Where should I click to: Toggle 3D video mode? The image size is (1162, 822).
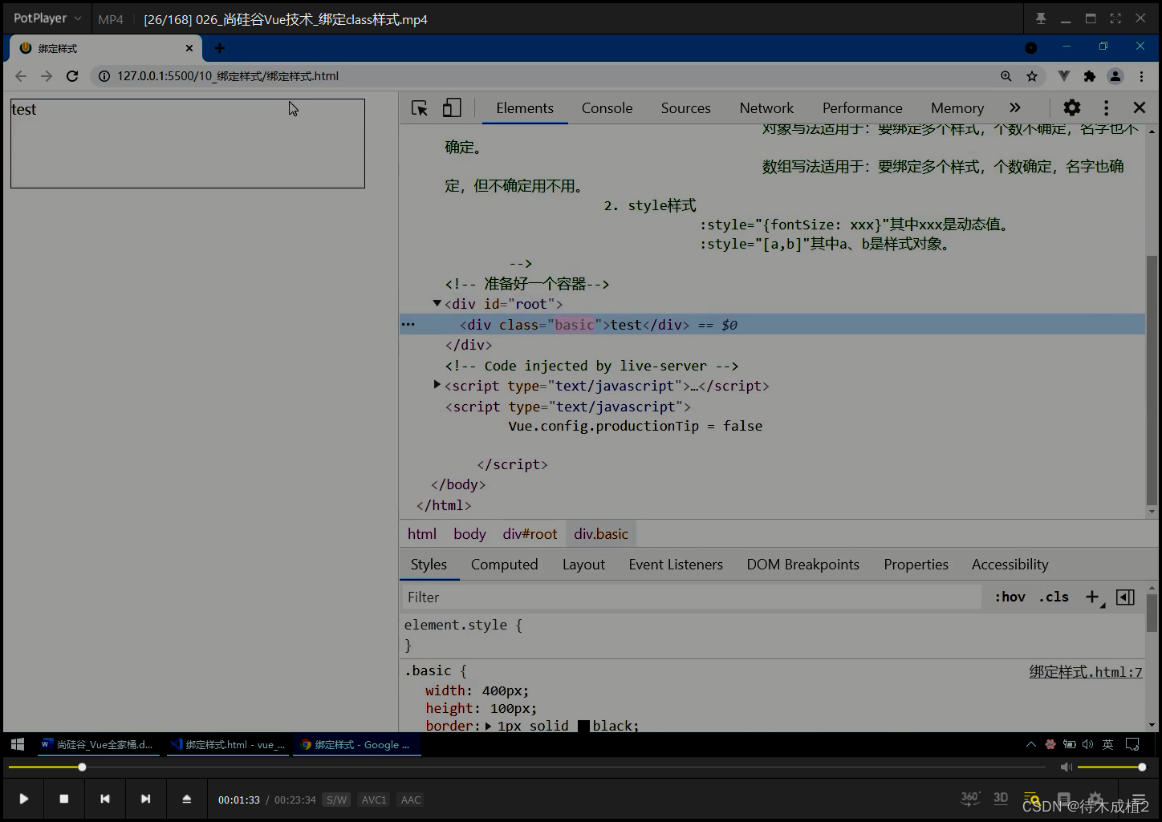[1001, 798]
